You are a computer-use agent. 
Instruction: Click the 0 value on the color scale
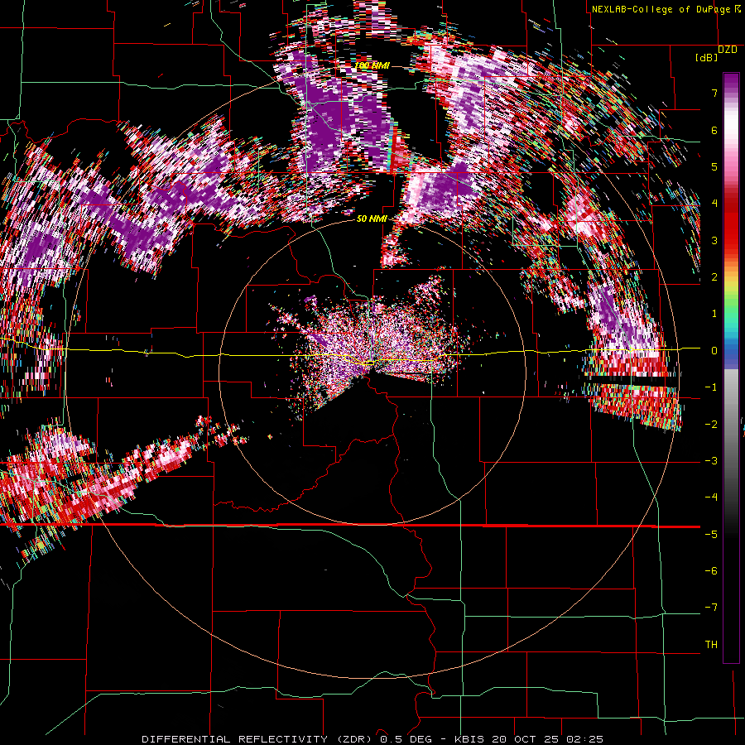(x=714, y=351)
